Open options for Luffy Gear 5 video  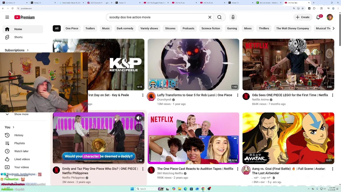238,95
